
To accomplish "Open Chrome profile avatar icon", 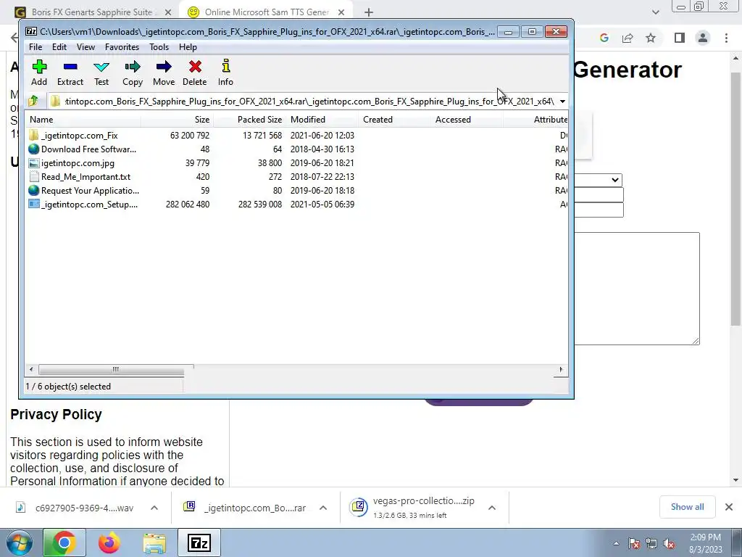I will click(x=703, y=38).
